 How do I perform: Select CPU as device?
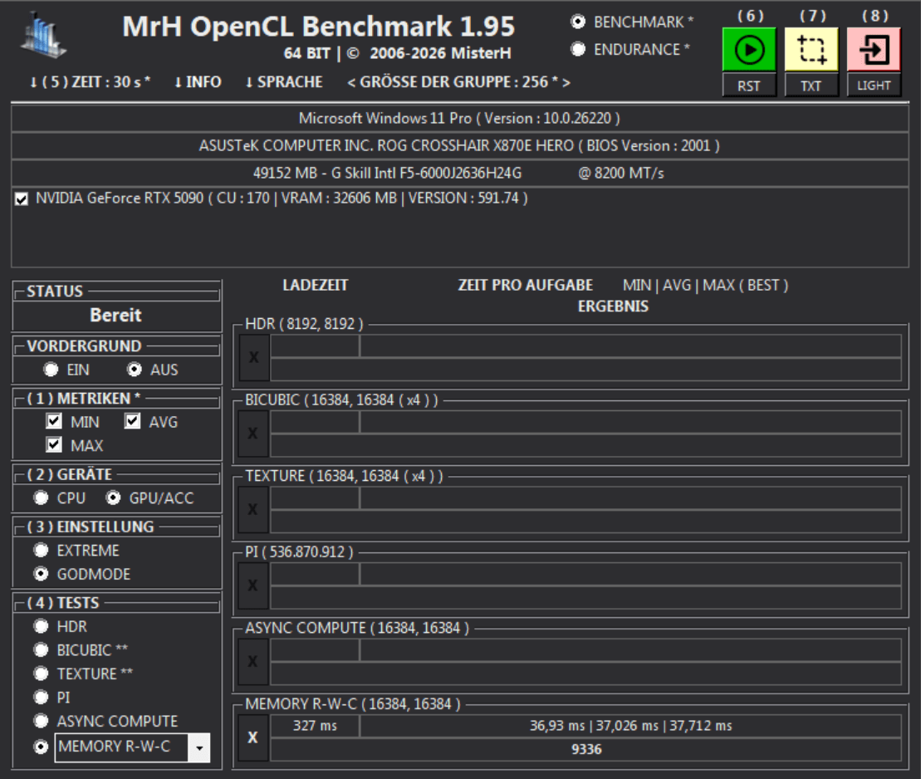point(42,498)
